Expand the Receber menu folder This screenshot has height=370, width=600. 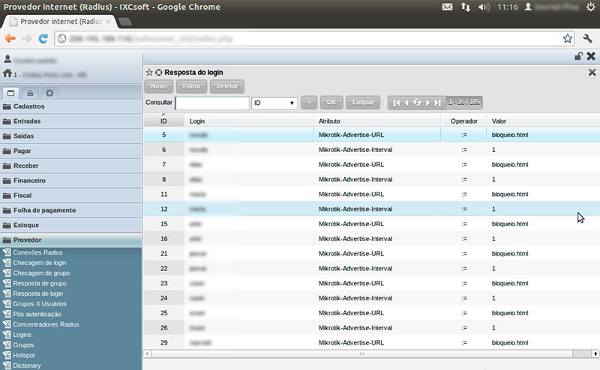(70, 166)
